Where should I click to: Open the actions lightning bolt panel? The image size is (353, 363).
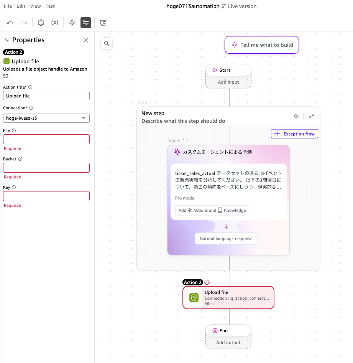click(72, 23)
